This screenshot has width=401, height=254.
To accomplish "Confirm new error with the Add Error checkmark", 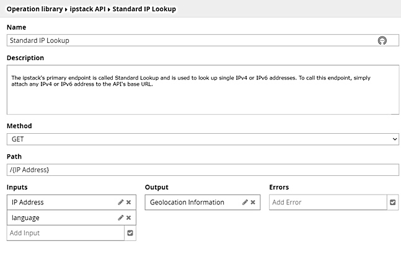I will (392, 202).
